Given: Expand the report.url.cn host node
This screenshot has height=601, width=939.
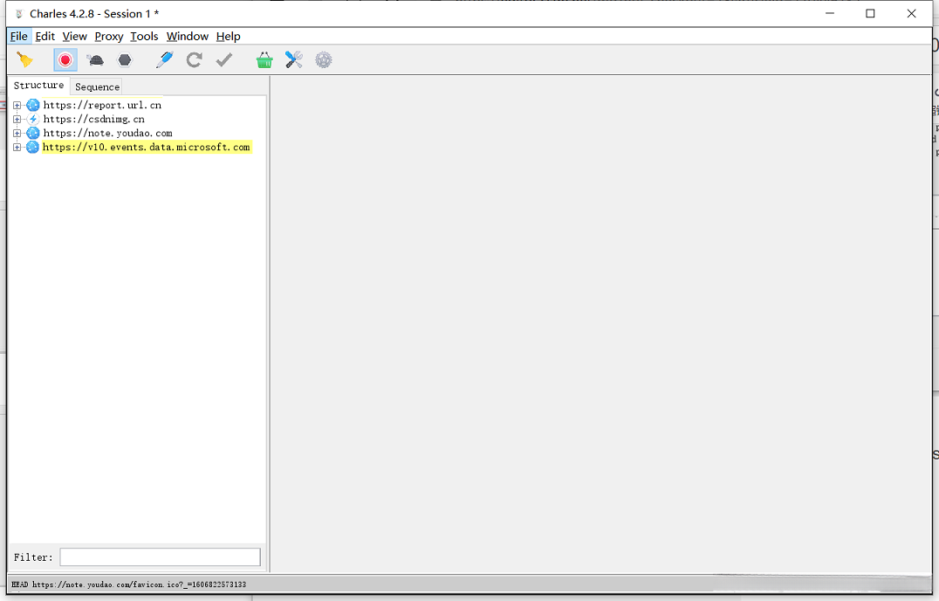Looking at the screenshot, I should click(17, 106).
